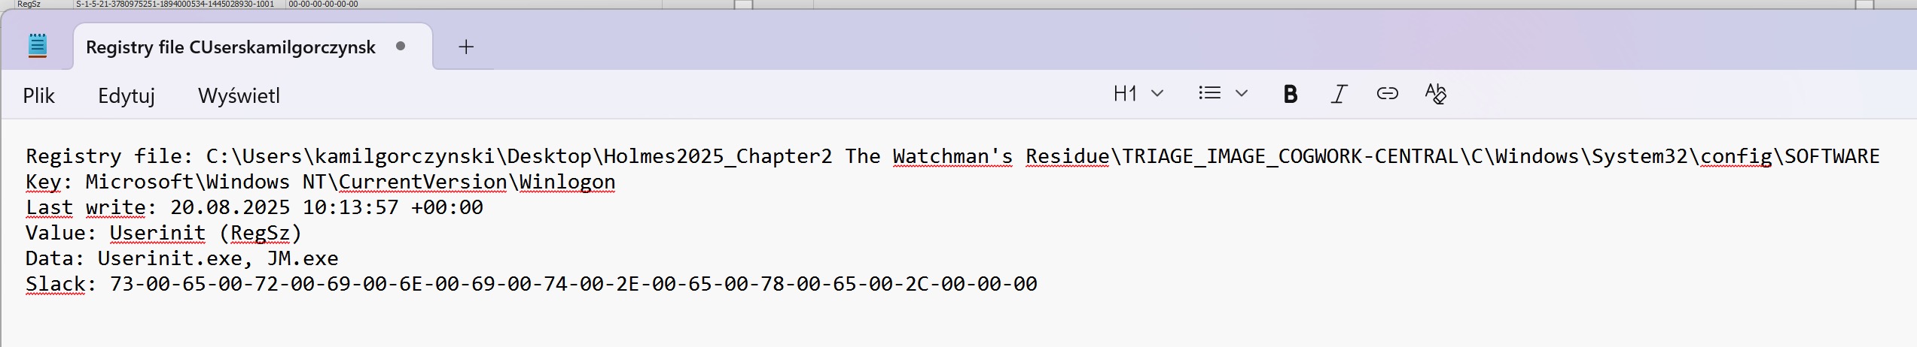Image resolution: width=1917 pixels, height=347 pixels.
Task: Click the Winlogon word in the Key line
Action: pyautogui.click(x=567, y=182)
